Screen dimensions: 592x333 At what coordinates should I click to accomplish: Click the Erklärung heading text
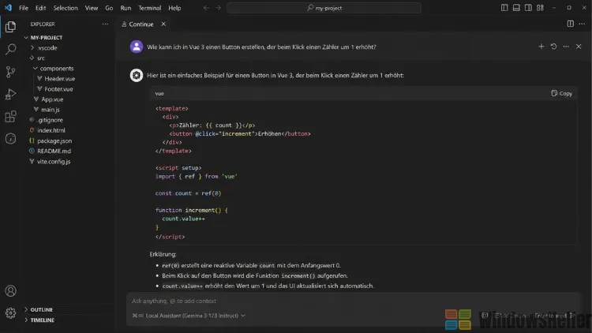pyautogui.click(x=163, y=254)
